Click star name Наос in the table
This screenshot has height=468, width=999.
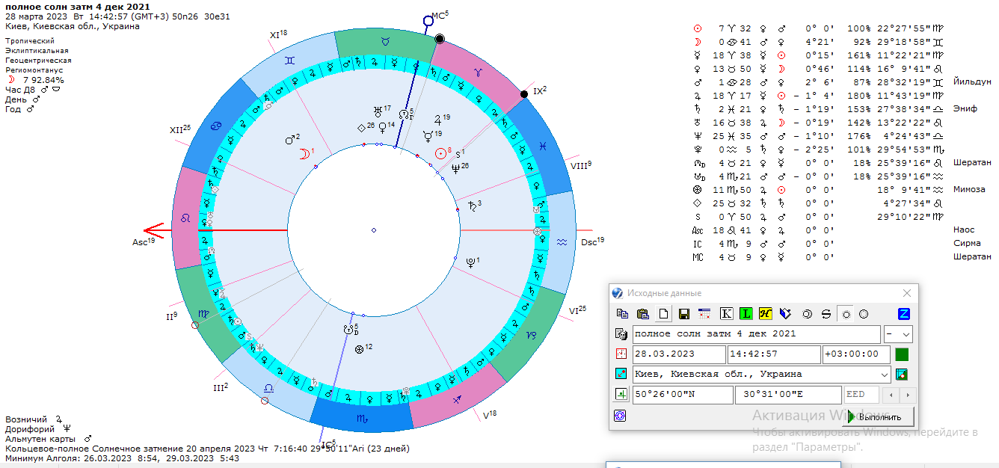(965, 230)
